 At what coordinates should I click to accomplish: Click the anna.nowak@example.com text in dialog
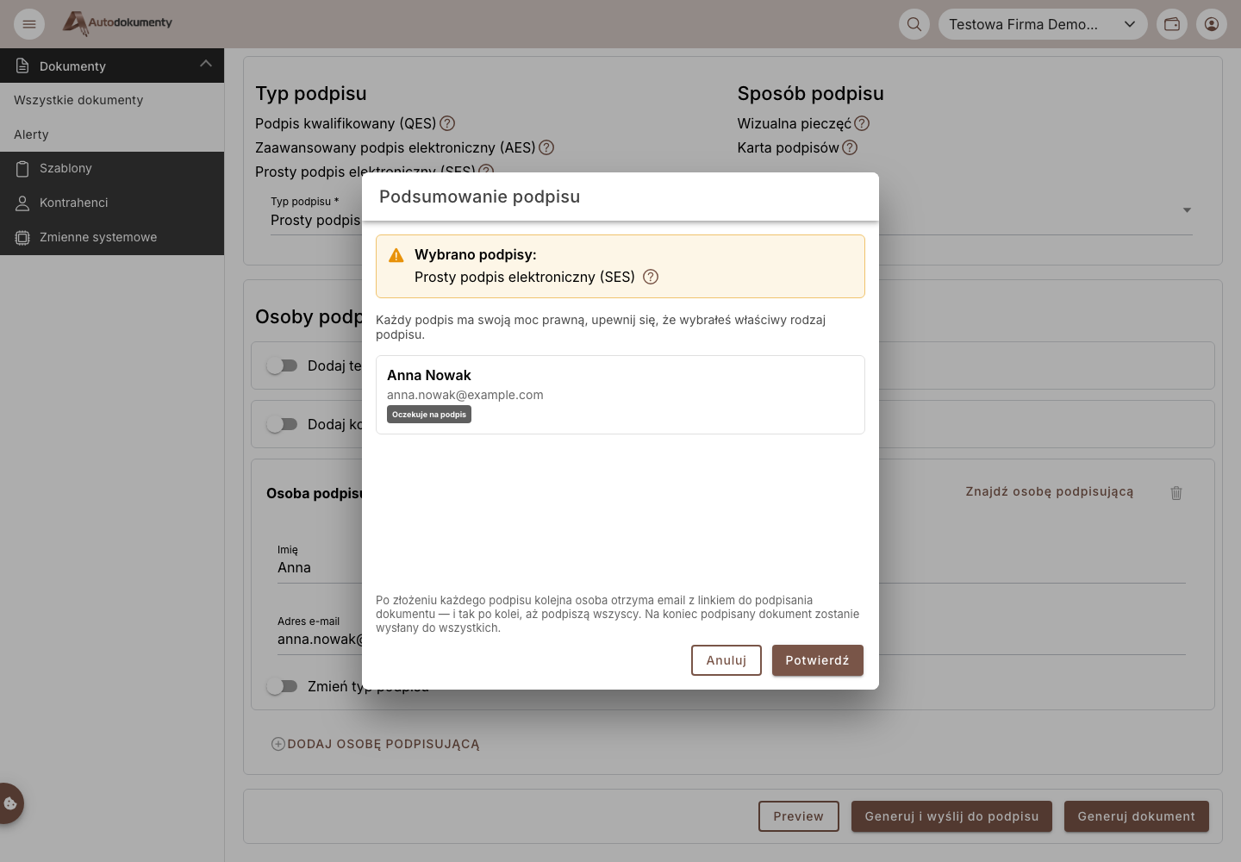point(465,395)
